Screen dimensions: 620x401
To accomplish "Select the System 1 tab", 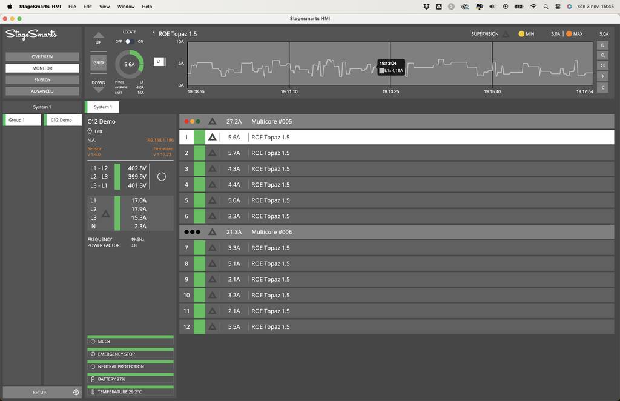I will [x=103, y=107].
